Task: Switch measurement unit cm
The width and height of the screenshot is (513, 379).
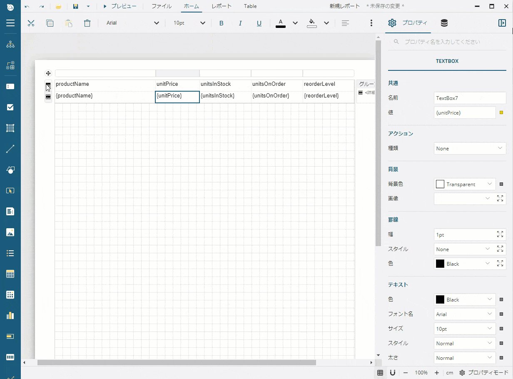Action: (x=450, y=373)
